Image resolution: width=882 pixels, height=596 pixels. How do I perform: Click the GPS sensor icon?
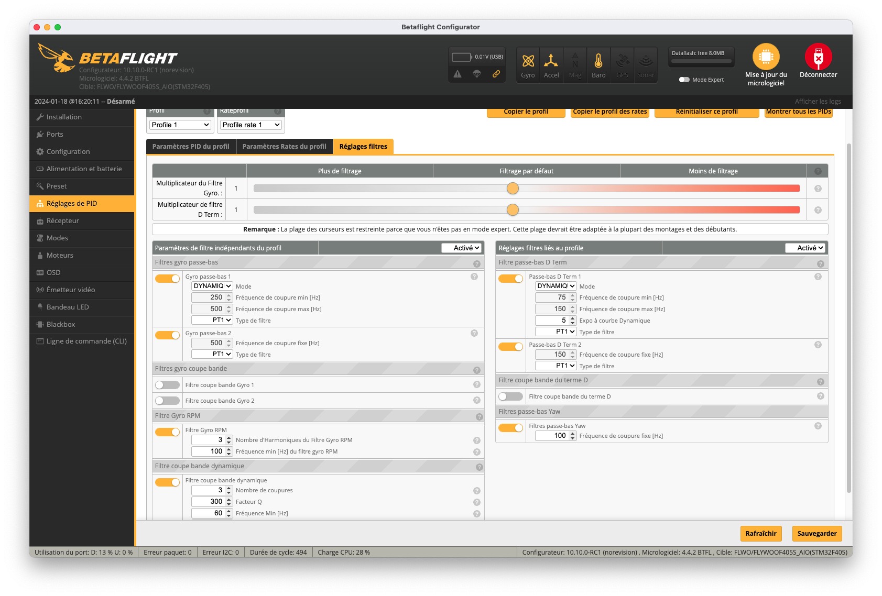(622, 61)
